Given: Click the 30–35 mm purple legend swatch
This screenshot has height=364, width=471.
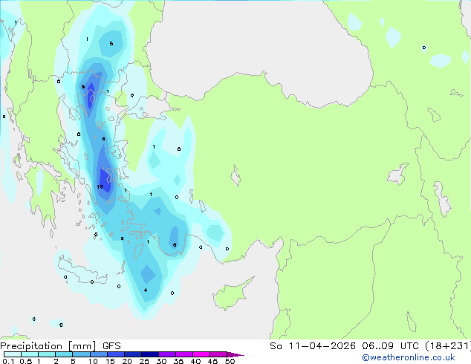Looking at the screenshot, I should pyautogui.click(x=166, y=354).
